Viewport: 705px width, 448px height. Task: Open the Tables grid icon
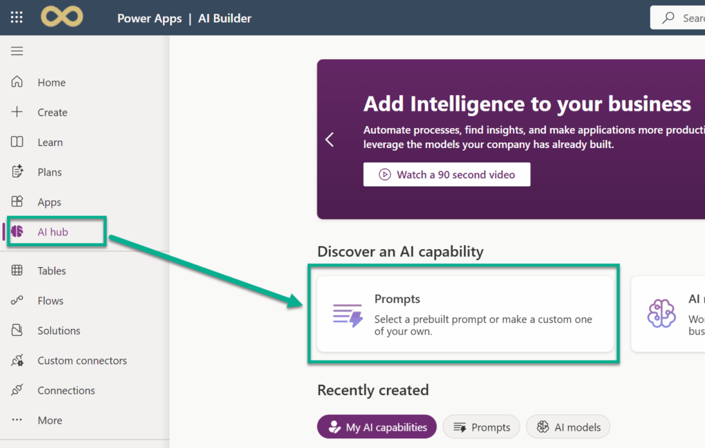[17, 271]
